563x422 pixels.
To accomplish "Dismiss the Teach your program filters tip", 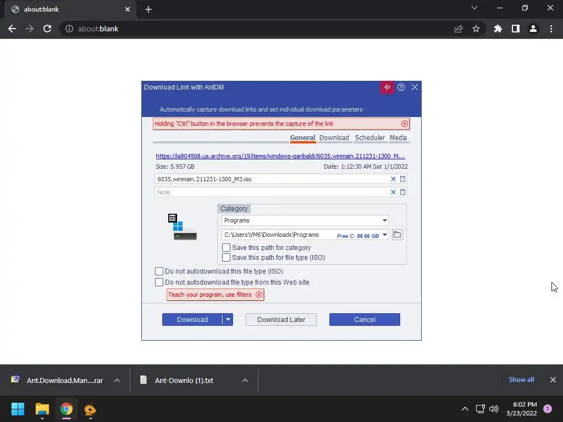I will tap(259, 295).
